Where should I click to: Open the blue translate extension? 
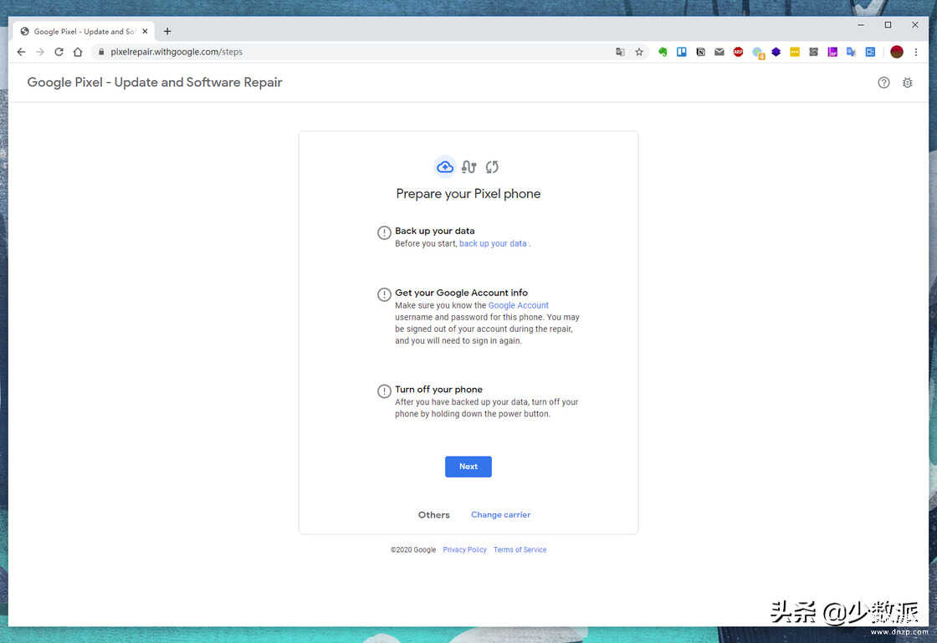point(851,52)
